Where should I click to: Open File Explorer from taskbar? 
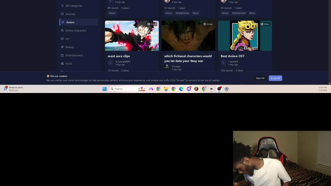click(x=166, y=89)
